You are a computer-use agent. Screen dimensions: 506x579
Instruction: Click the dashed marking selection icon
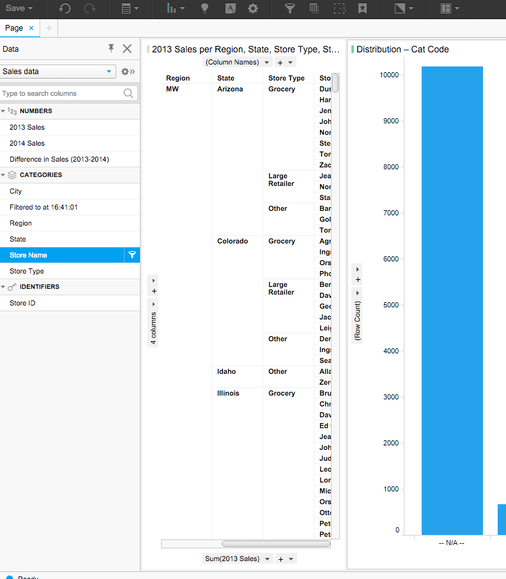pos(339,8)
